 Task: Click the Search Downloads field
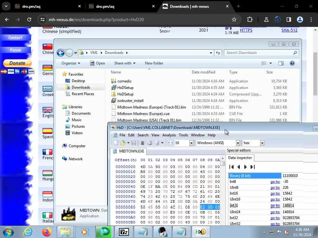pos(261,53)
